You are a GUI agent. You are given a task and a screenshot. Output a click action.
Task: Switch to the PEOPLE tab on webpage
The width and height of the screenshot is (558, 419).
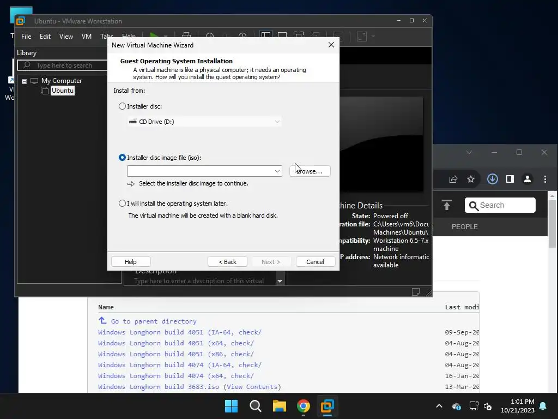(464, 226)
